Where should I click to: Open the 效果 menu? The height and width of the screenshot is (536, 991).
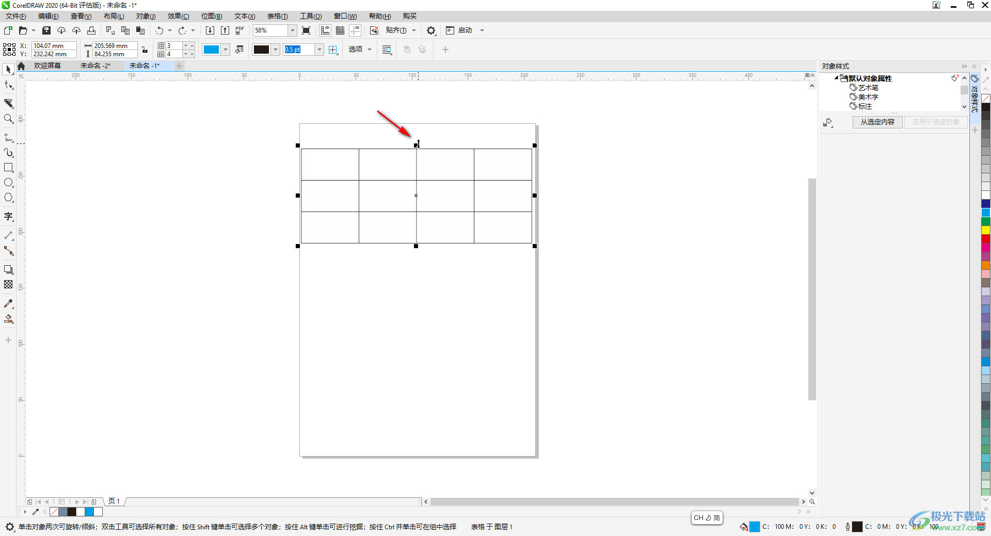(178, 17)
